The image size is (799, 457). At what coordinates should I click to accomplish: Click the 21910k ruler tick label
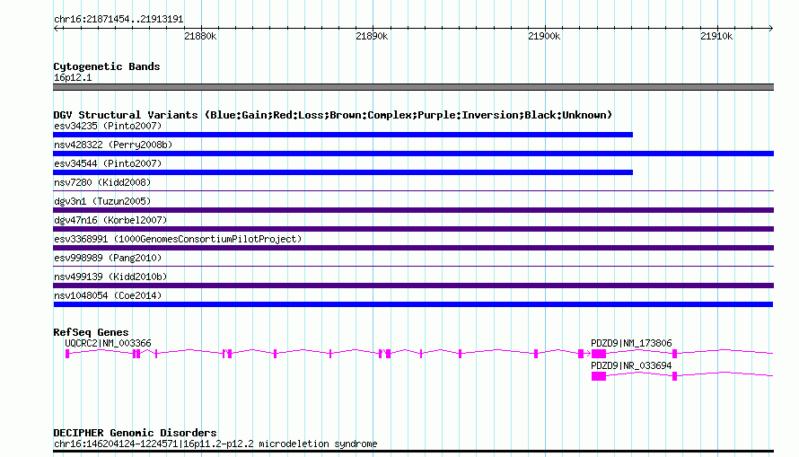716,36
